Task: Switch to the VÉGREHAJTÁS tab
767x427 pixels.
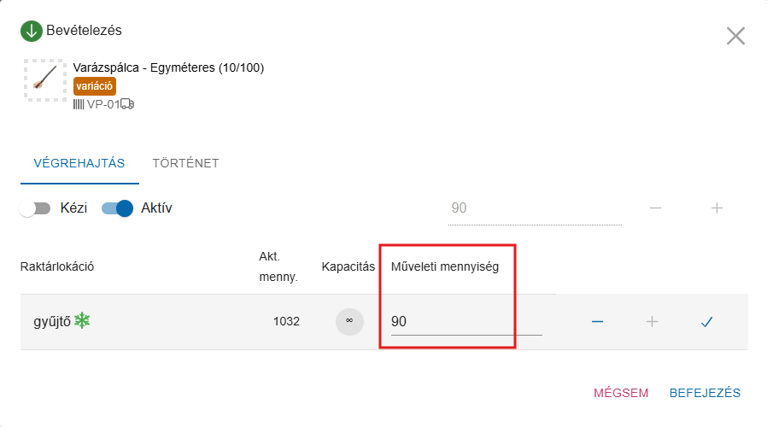Action: [x=79, y=163]
